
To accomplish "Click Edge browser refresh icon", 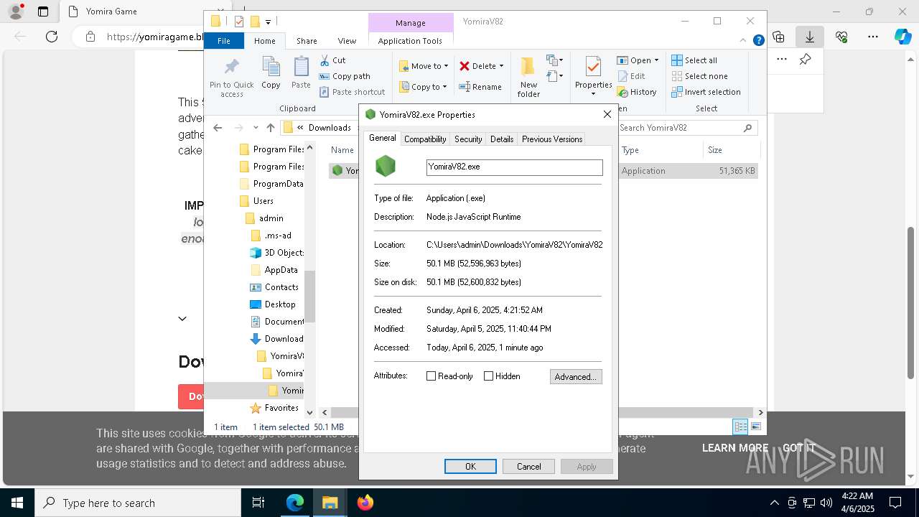I will click(x=52, y=37).
